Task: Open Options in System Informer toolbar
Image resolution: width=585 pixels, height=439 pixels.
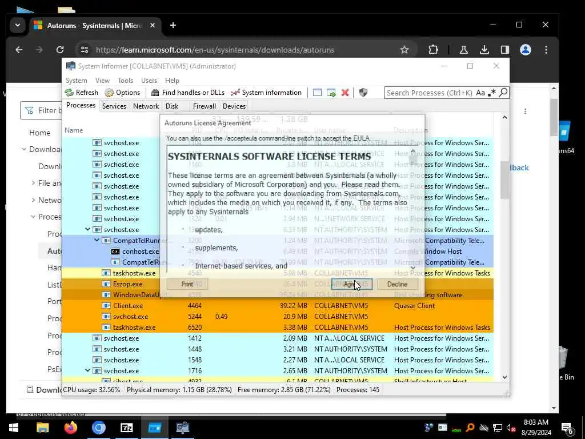Action: point(122,93)
